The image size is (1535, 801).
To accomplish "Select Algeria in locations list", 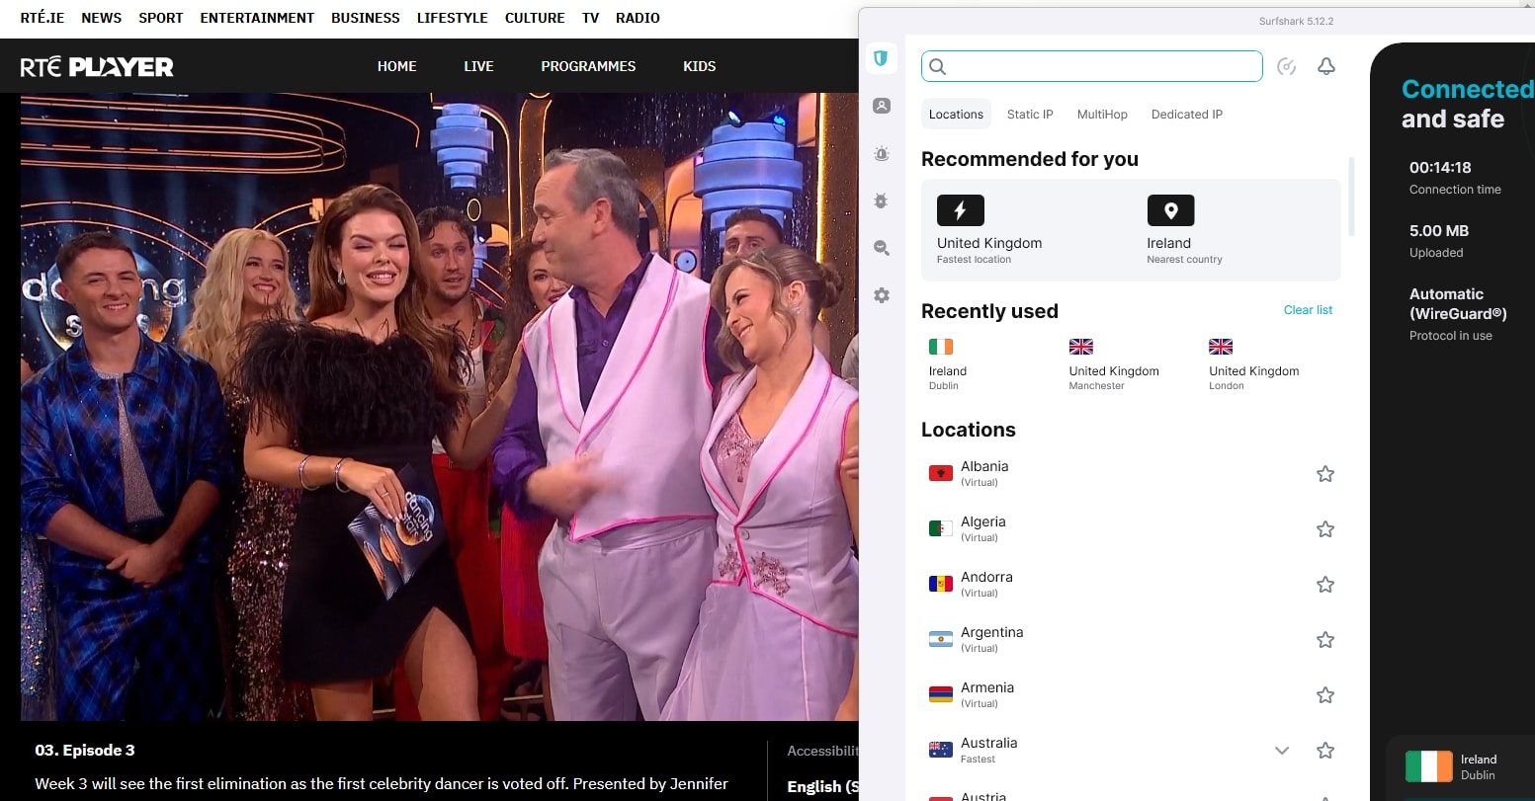I will [x=1131, y=529].
